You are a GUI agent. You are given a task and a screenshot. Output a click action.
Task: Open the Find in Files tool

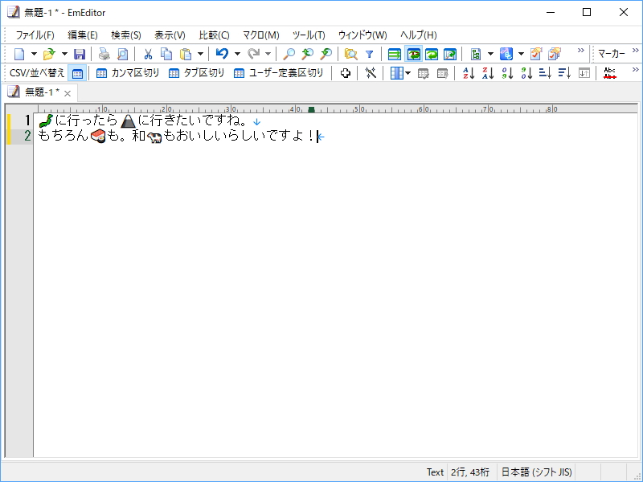(x=351, y=53)
